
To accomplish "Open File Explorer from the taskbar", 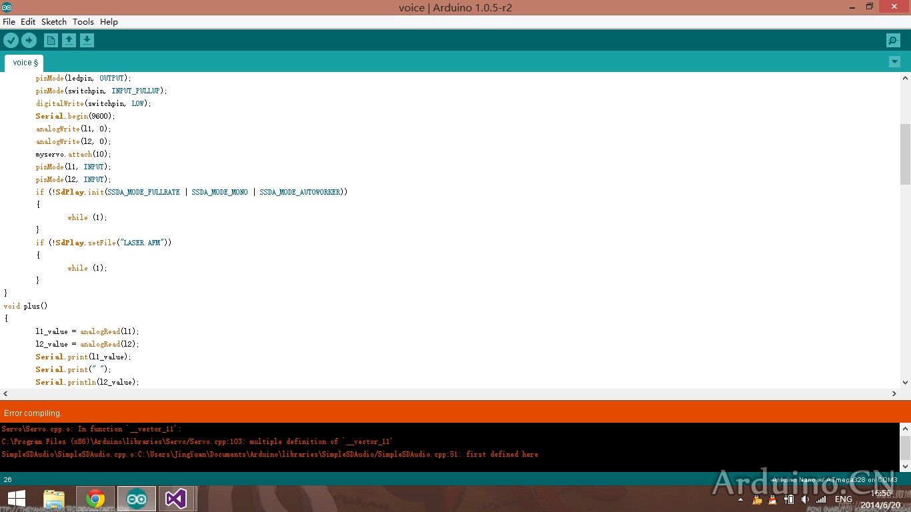I will 54,499.
